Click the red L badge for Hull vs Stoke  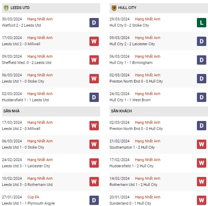202,22
